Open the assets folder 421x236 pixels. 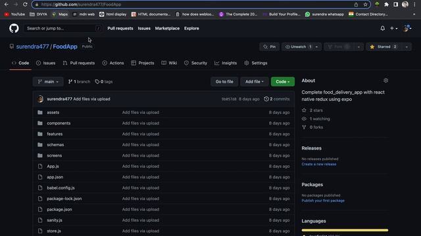click(53, 112)
